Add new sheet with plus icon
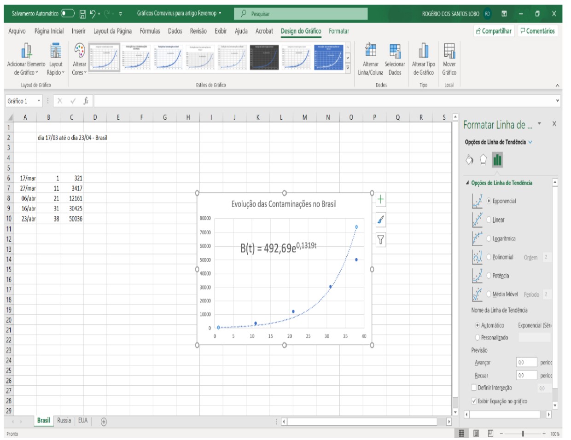The height and width of the screenshot is (440, 571). click(x=104, y=422)
